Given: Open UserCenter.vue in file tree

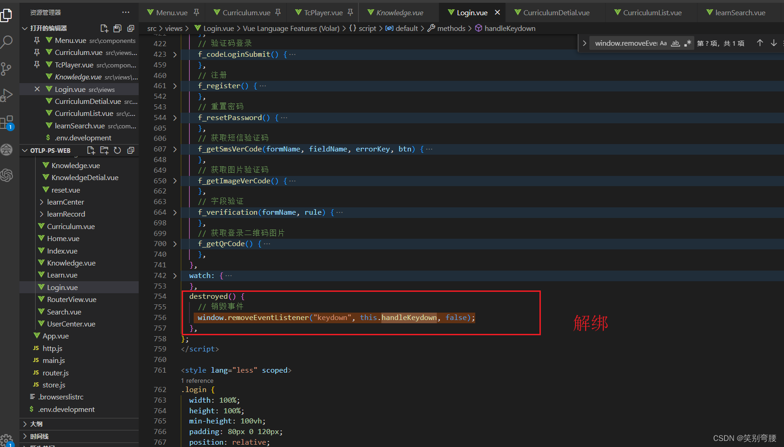Looking at the screenshot, I should [x=71, y=324].
